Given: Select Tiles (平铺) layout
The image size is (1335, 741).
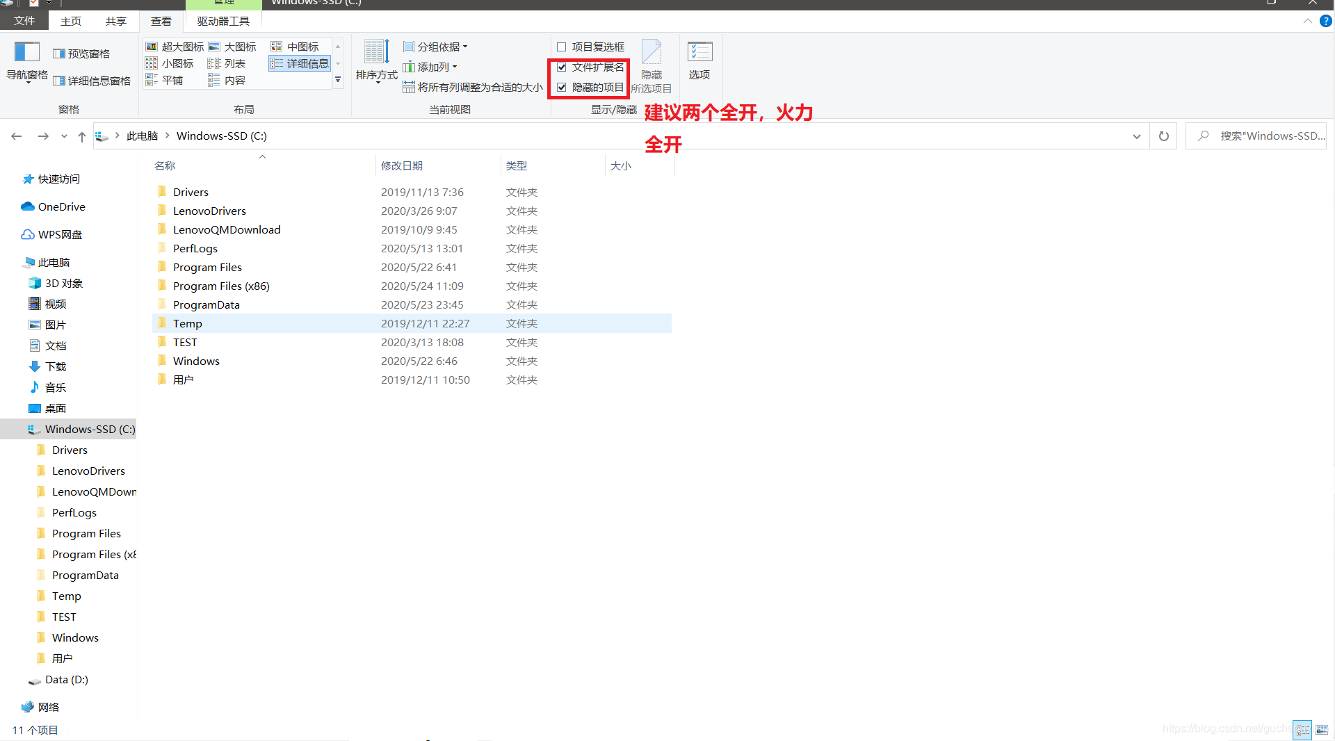Looking at the screenshot, I should click(x=164, y=80).
